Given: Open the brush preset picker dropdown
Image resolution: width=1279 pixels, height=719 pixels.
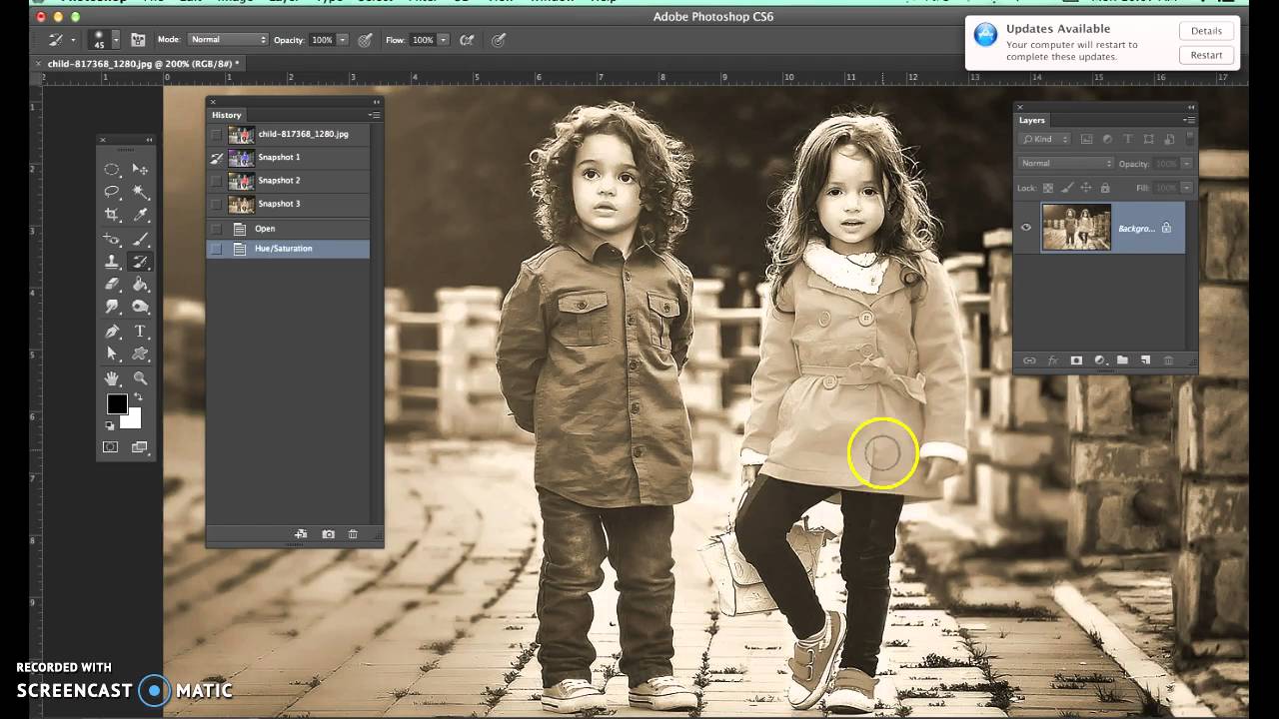Looking at the screenshot, I should (116, 40).
